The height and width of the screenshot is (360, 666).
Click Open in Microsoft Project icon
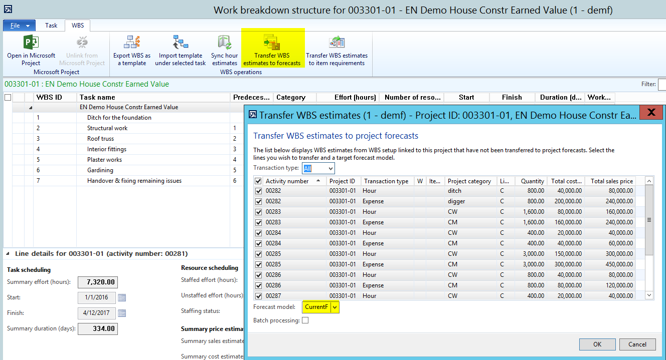point(31,43)
